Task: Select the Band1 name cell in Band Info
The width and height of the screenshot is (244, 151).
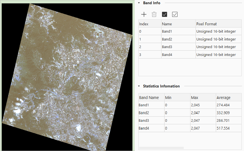Action: point(178,31)
